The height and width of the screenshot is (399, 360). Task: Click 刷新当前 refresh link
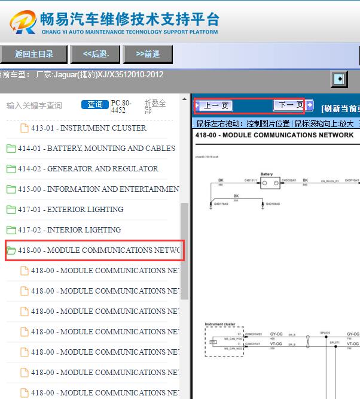340,108
